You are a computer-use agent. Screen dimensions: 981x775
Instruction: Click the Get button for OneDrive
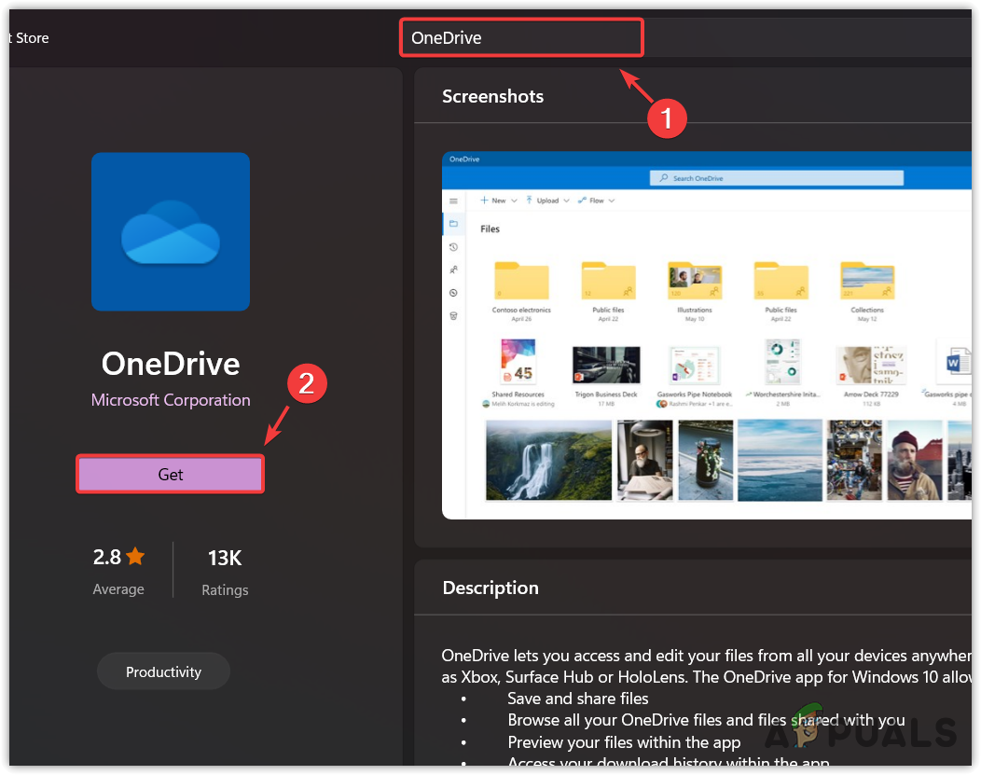coord(170,474)
